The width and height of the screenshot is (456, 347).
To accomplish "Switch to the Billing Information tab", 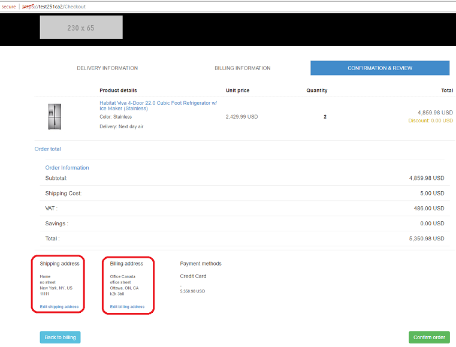I will tap(243, 68).
